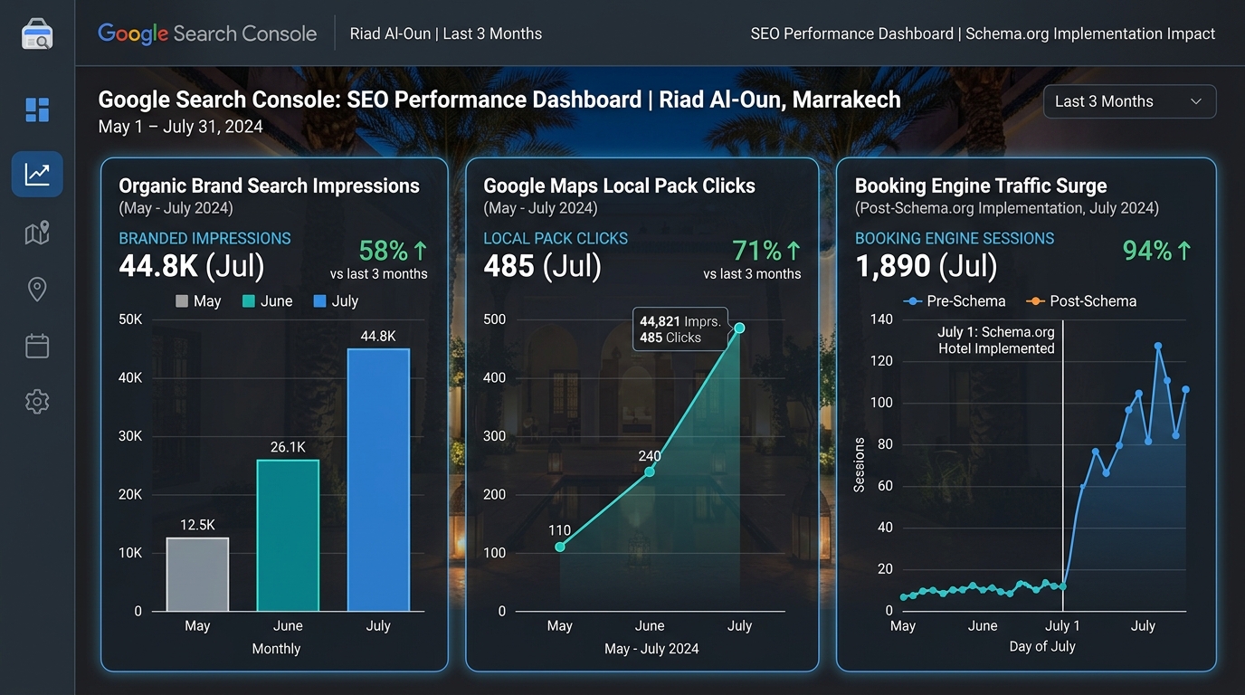Click the June data point labeled 240
1245x695 pixels.
[x=650, y=471]
